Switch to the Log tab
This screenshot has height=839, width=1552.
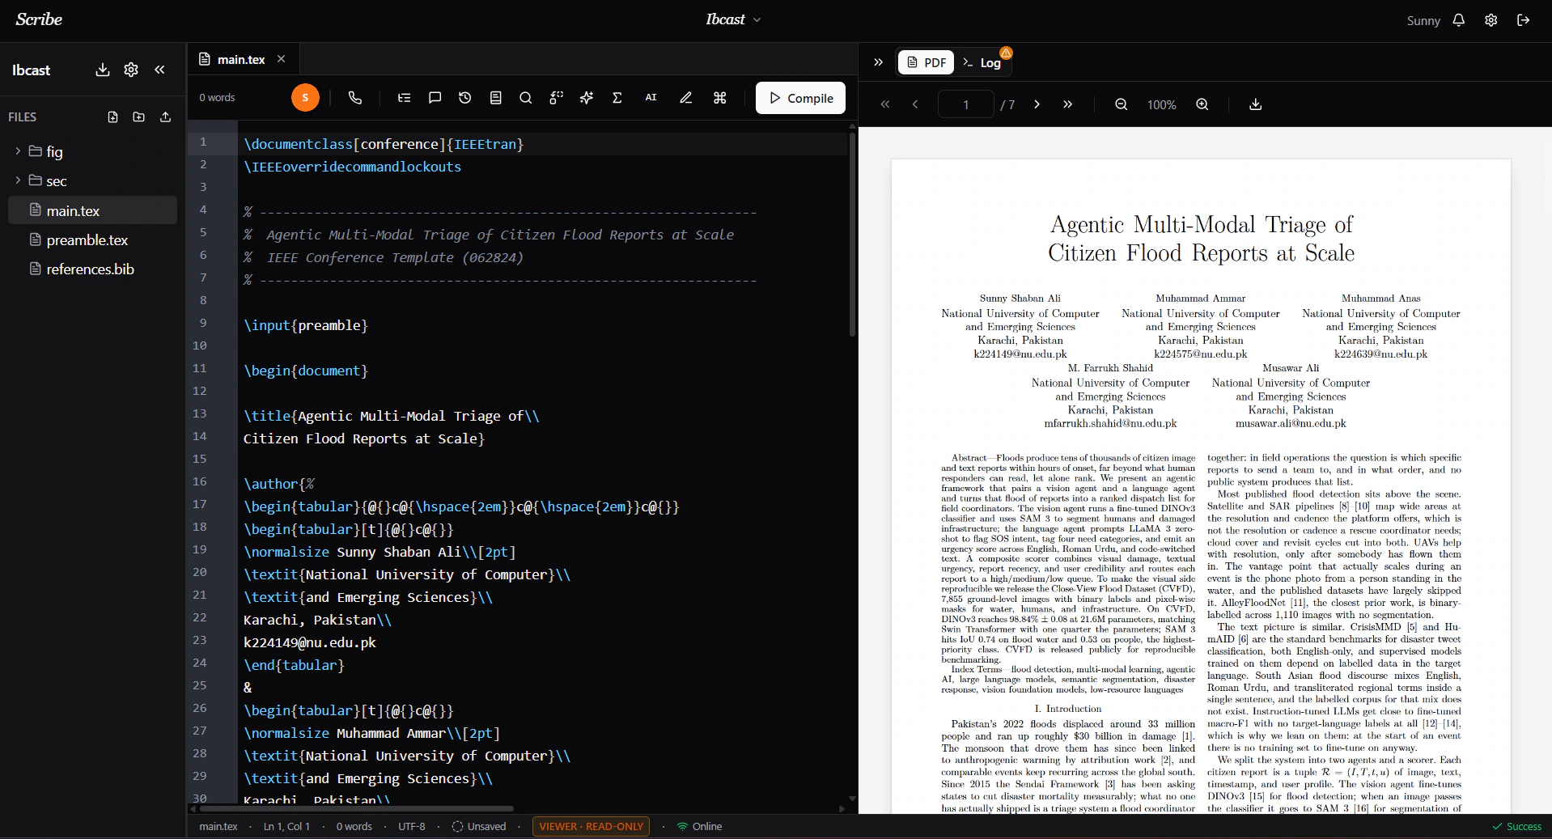pyautogui.click(x=983, y=62)
